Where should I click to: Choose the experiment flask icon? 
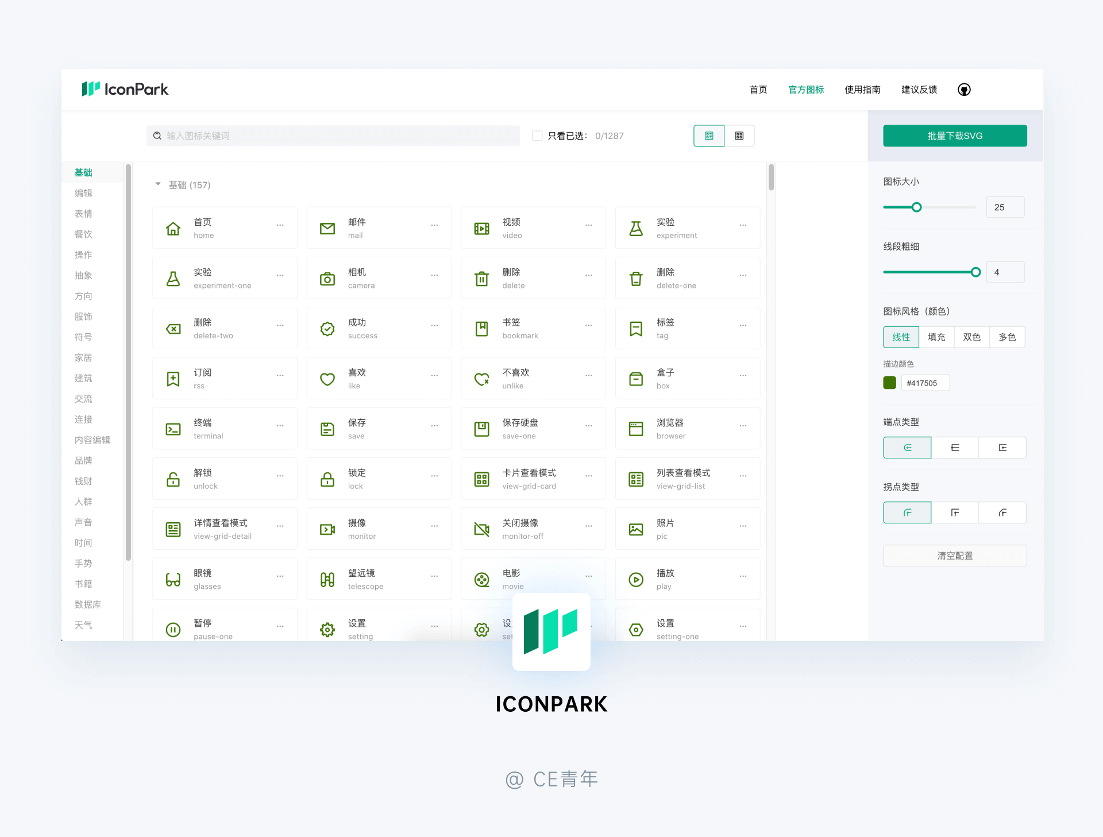click(x=636, y=229)
